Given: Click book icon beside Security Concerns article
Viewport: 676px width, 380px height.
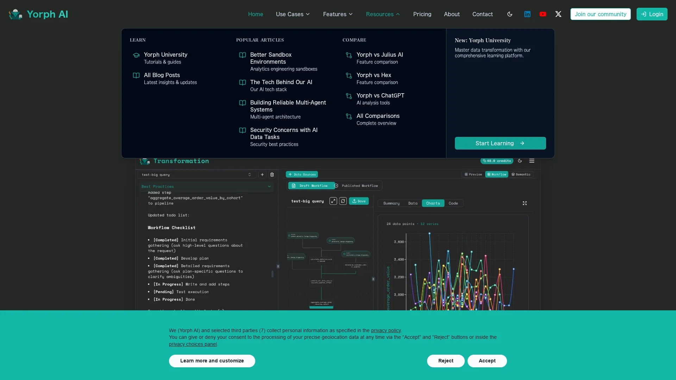Looking at the screenshot, I should 243,131.
